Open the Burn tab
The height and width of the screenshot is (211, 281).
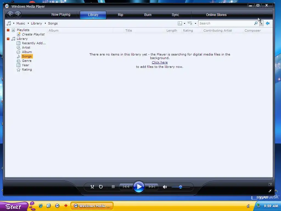coord(148,15)
